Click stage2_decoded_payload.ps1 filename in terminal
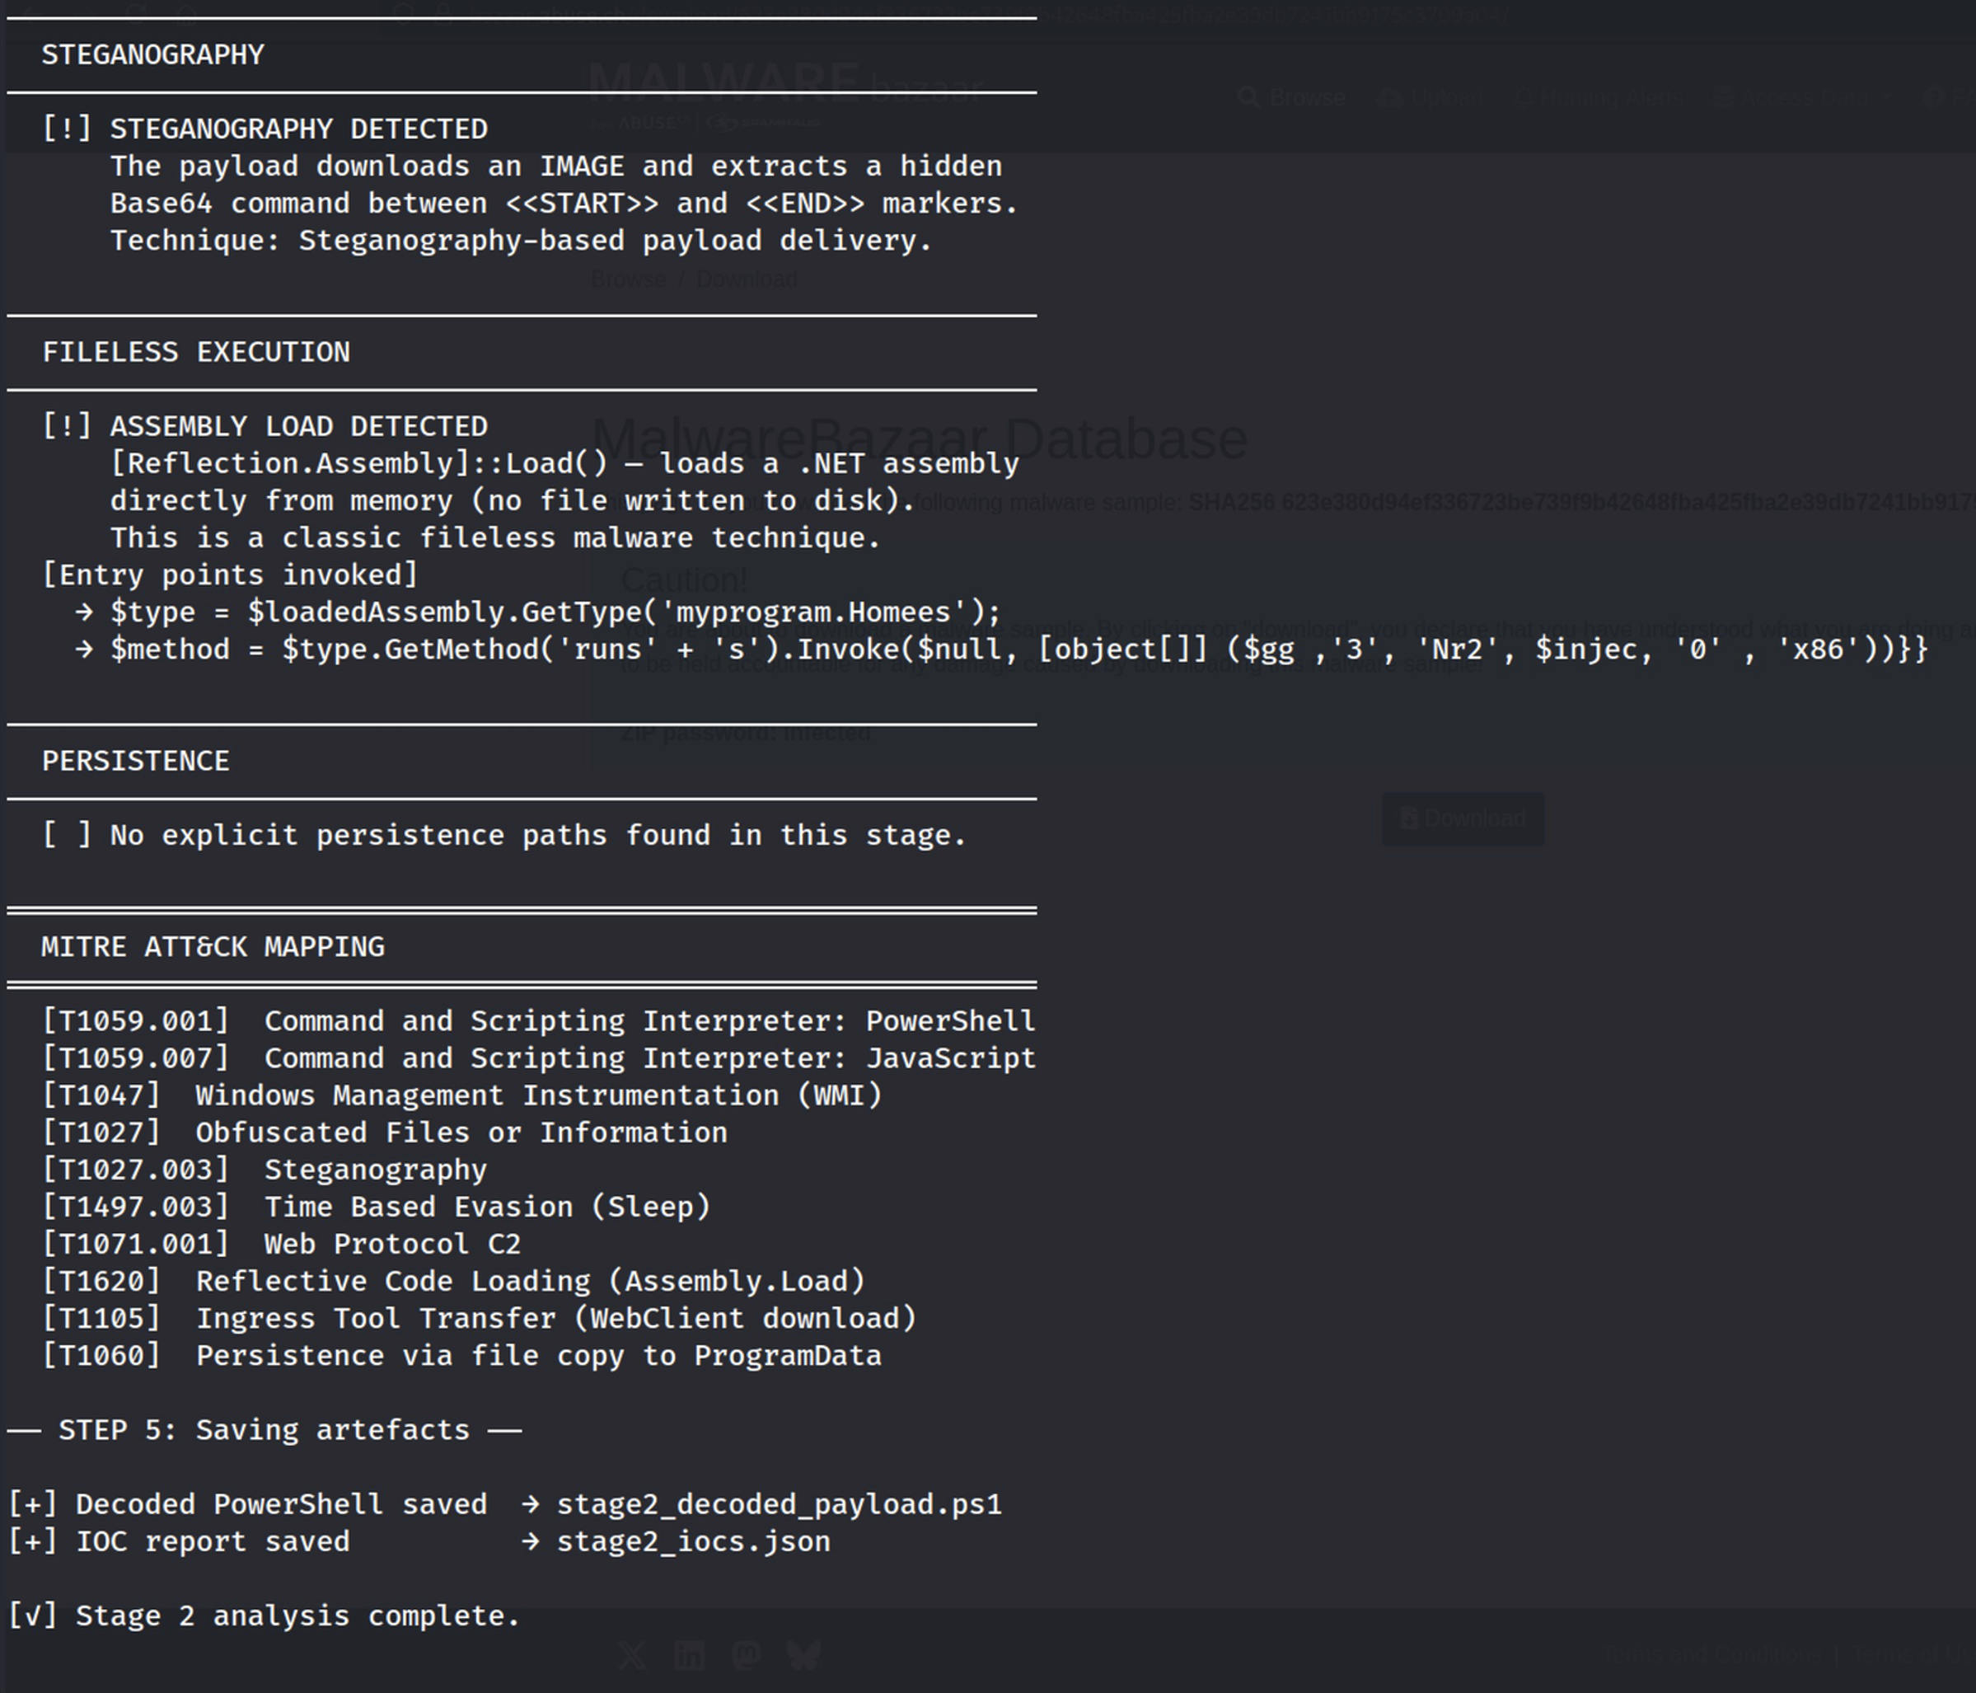 (x=780, y=1504)
